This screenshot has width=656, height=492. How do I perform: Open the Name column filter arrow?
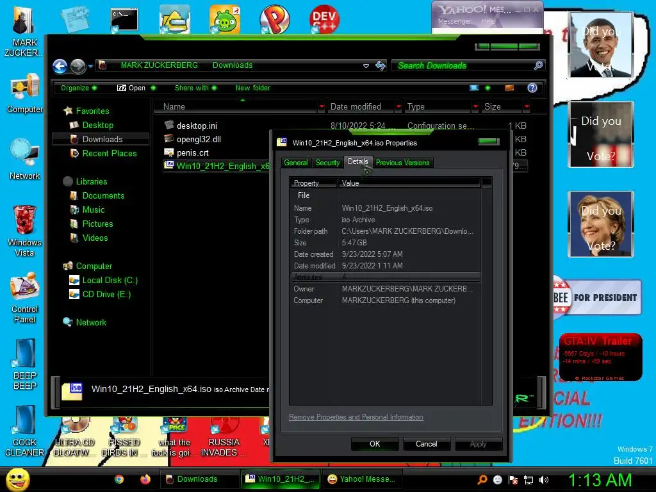tap(322, 107)
